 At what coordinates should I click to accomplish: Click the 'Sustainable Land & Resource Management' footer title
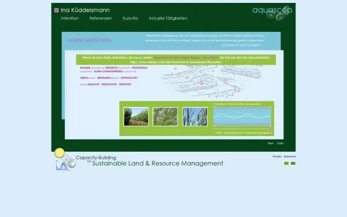pyautogui.click(x=157, y=163)
